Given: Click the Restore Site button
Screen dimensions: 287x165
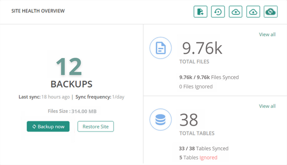Looking at the screenshot, I should [x=96, y=127].
